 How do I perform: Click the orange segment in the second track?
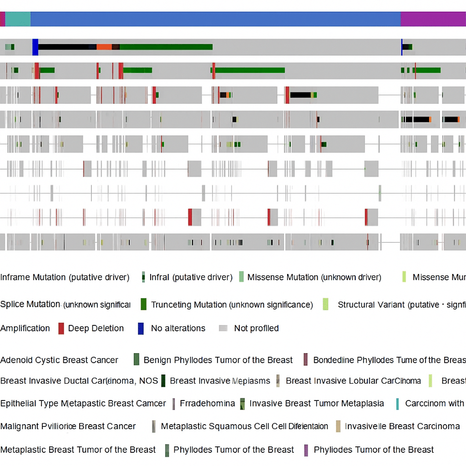point(104,47)
